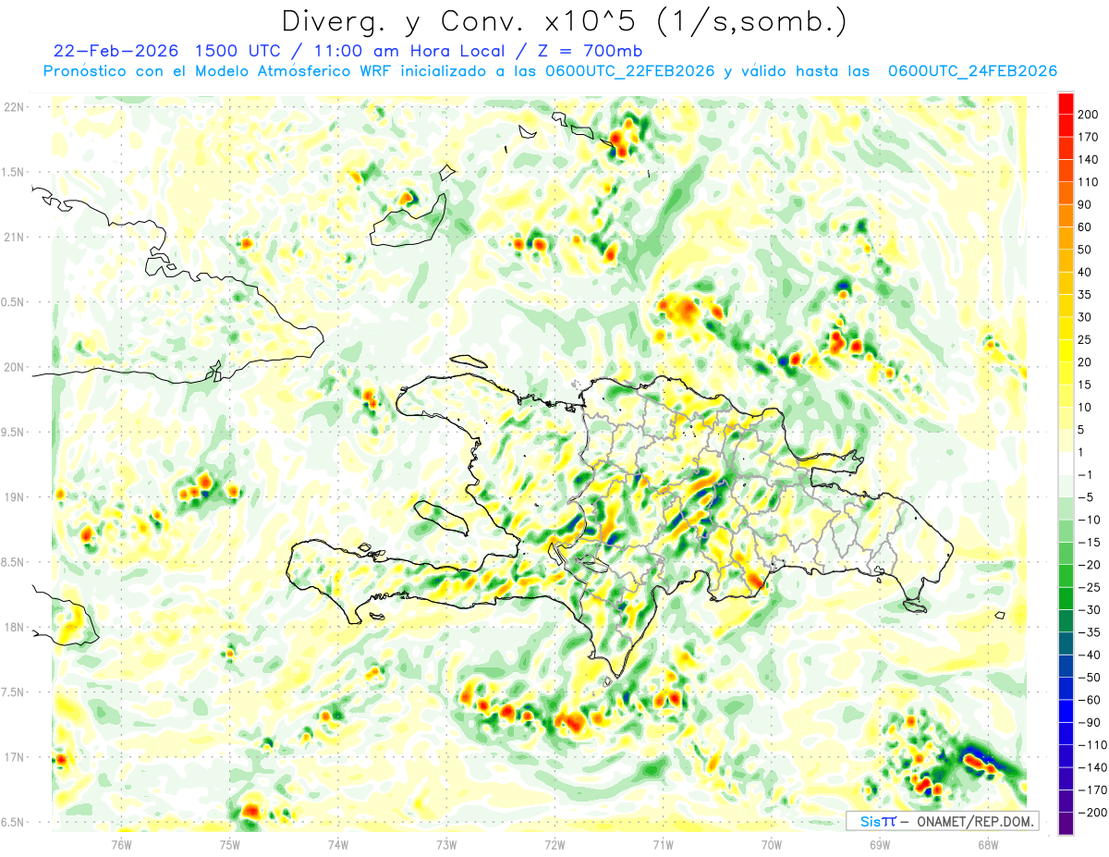1109x857 pixels.
Task: Click the '-90' color scale label
Action: [1089, 723]
